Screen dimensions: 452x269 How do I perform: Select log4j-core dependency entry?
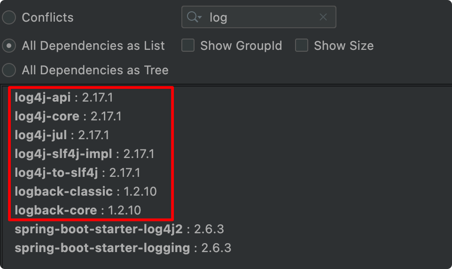[68, 116]
